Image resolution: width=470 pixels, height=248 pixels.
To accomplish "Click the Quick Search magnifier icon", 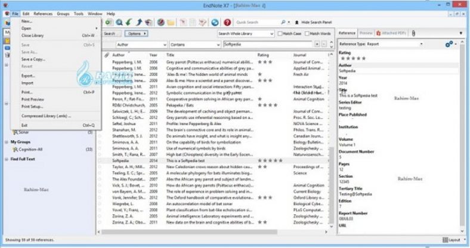I will 283,22.
